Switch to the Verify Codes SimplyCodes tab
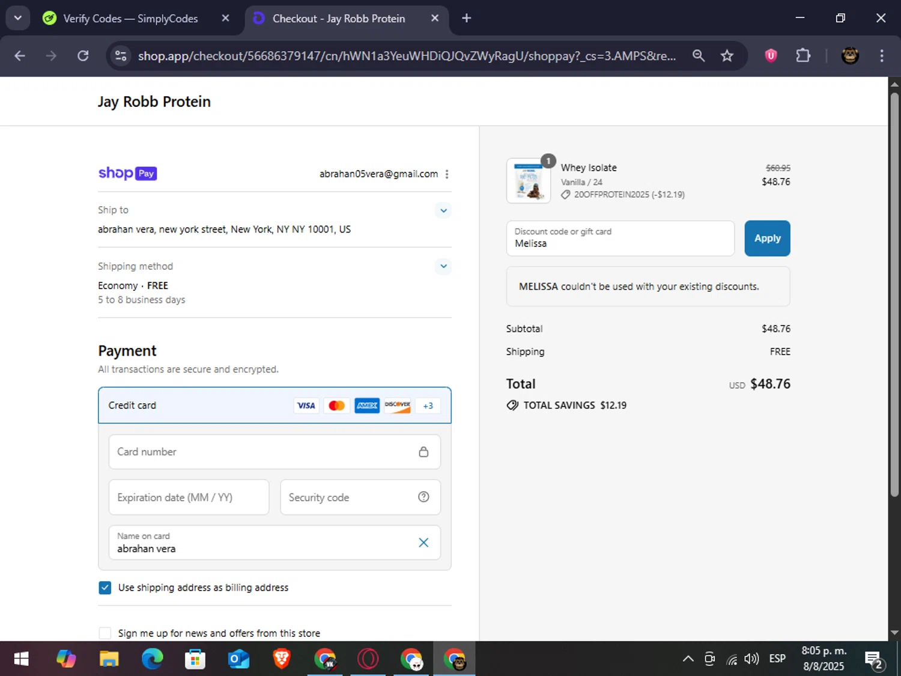The height and width of the screenshot is (676, 901). 131,19
